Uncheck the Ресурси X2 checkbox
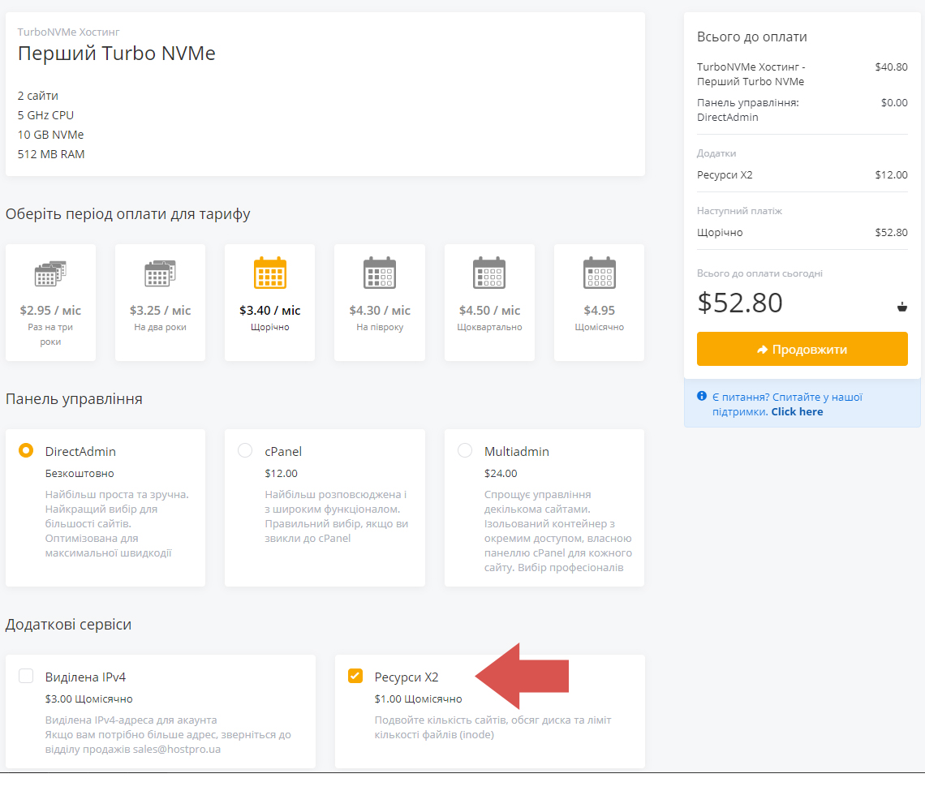Image resolution: width=925 pixels, height=791 pixels. [x=355, y=676]
